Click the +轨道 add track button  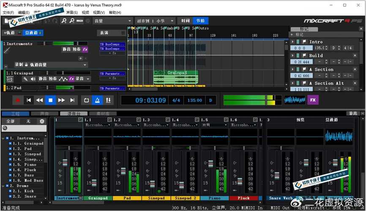click(10, 32)
